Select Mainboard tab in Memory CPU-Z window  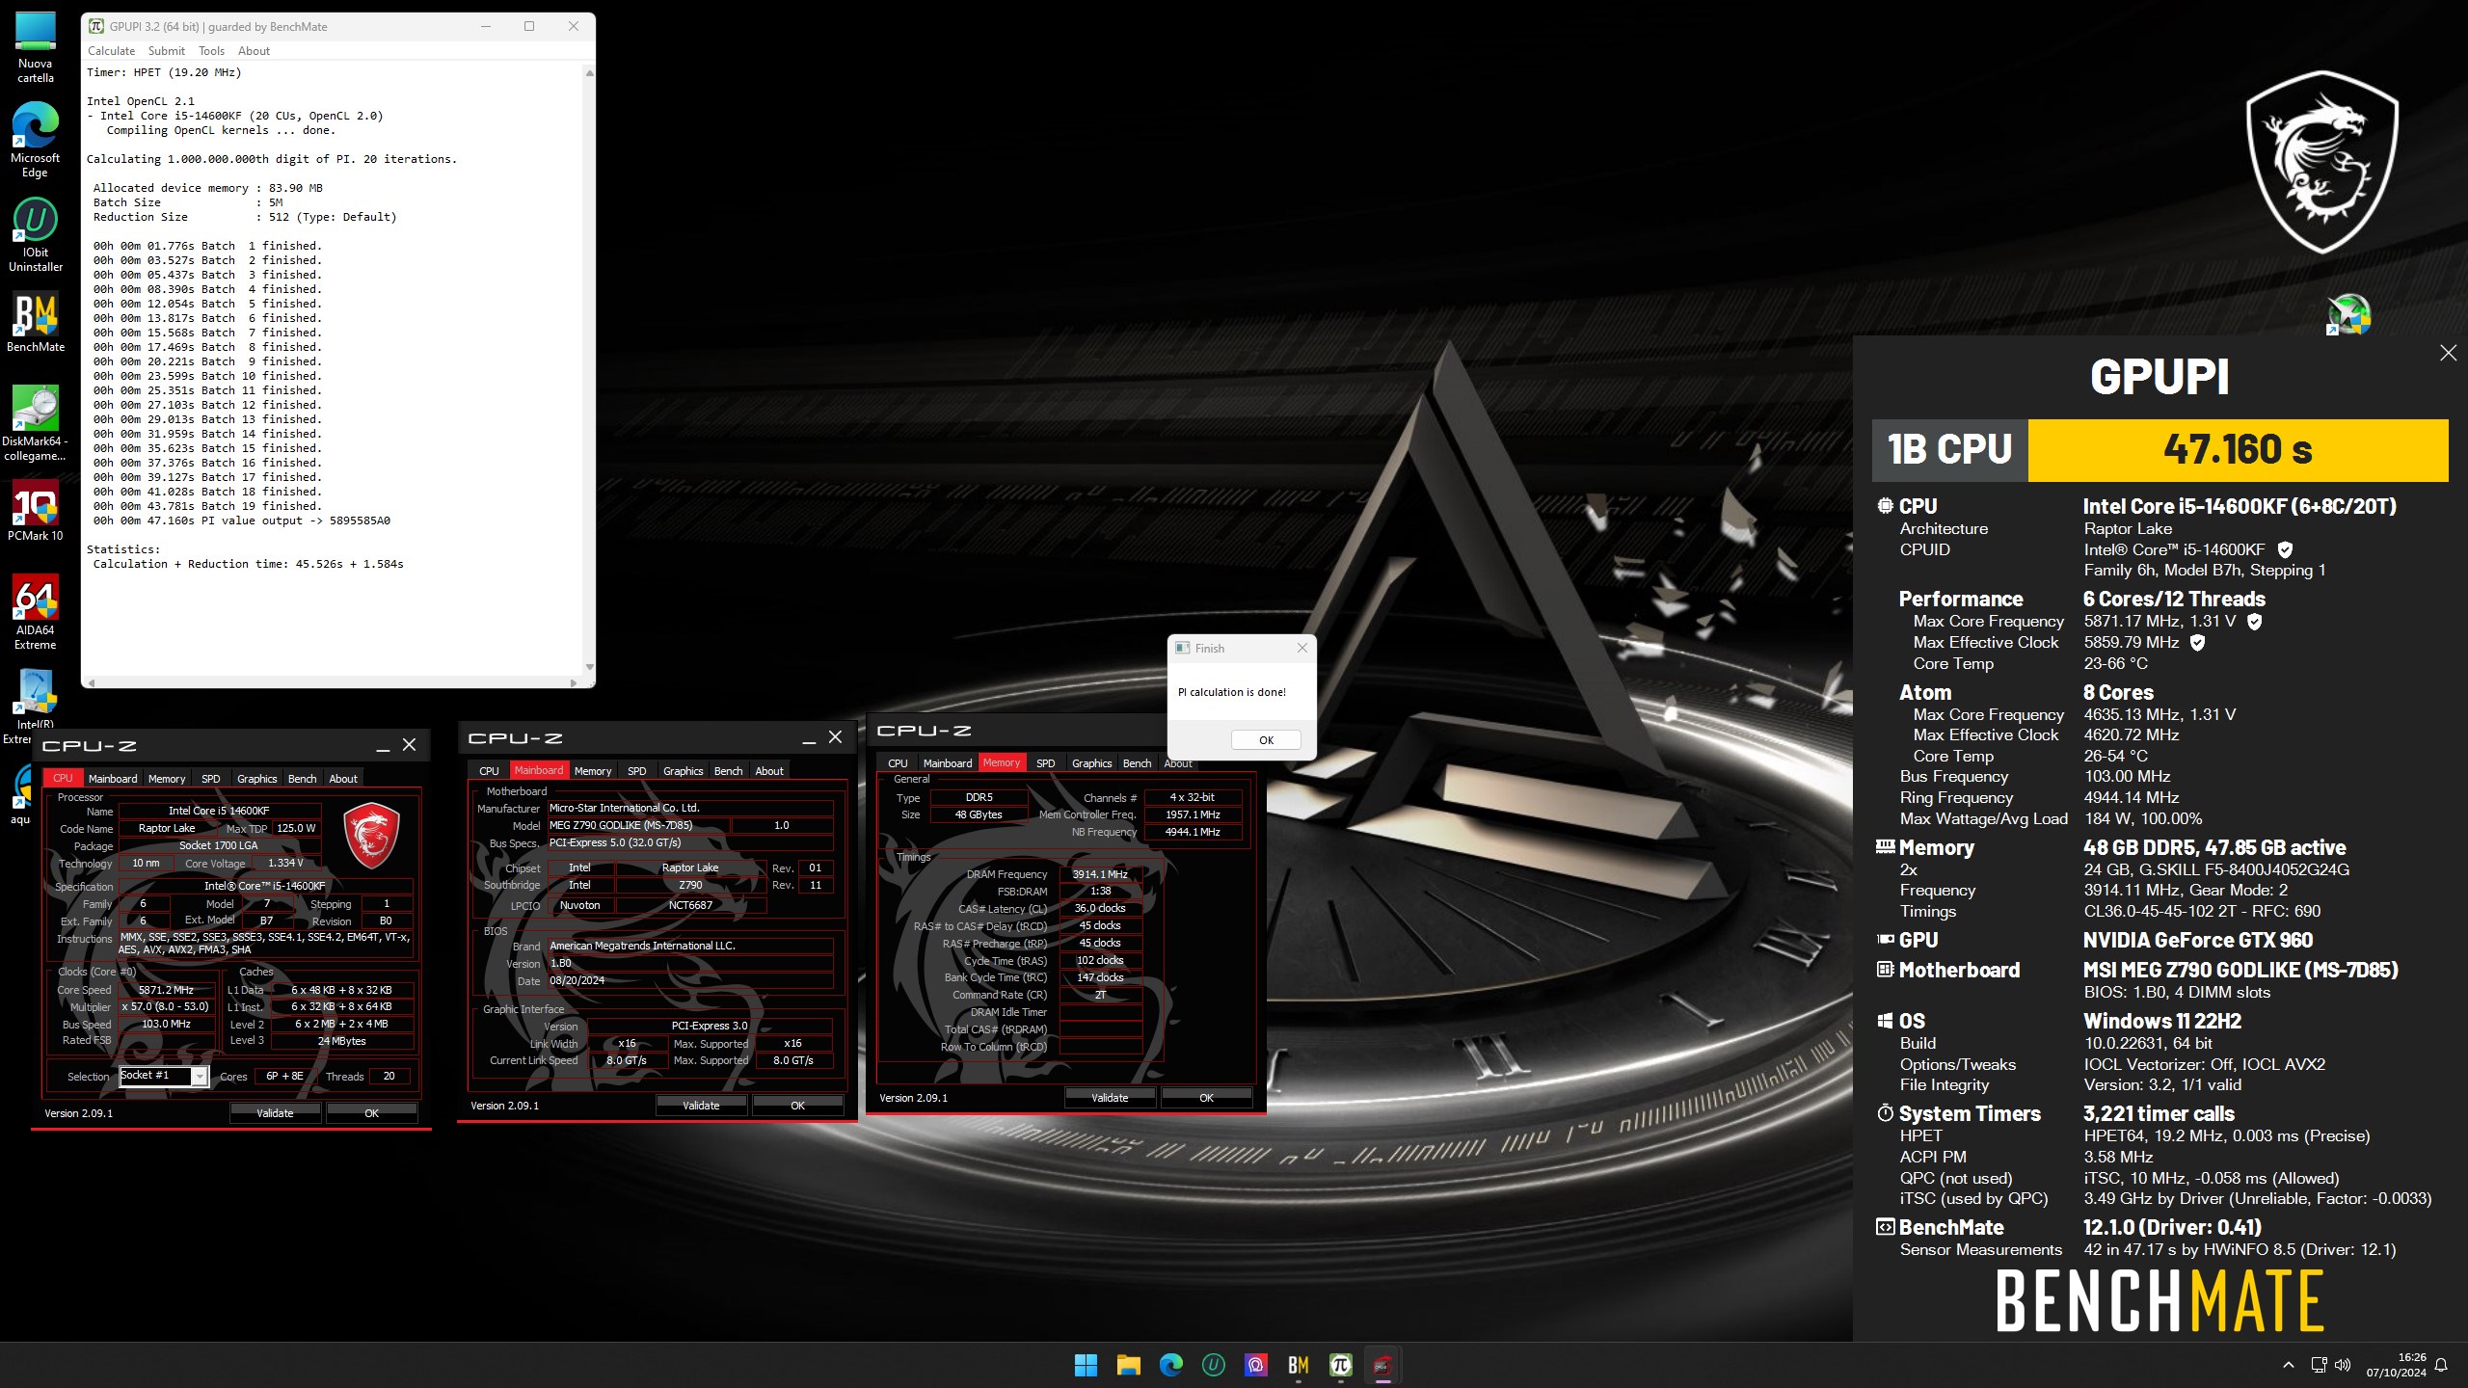point(948,762)
